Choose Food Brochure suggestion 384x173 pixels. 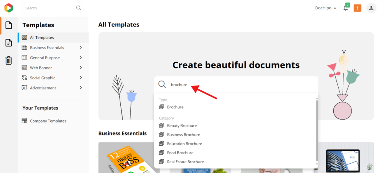pos(180,153)
